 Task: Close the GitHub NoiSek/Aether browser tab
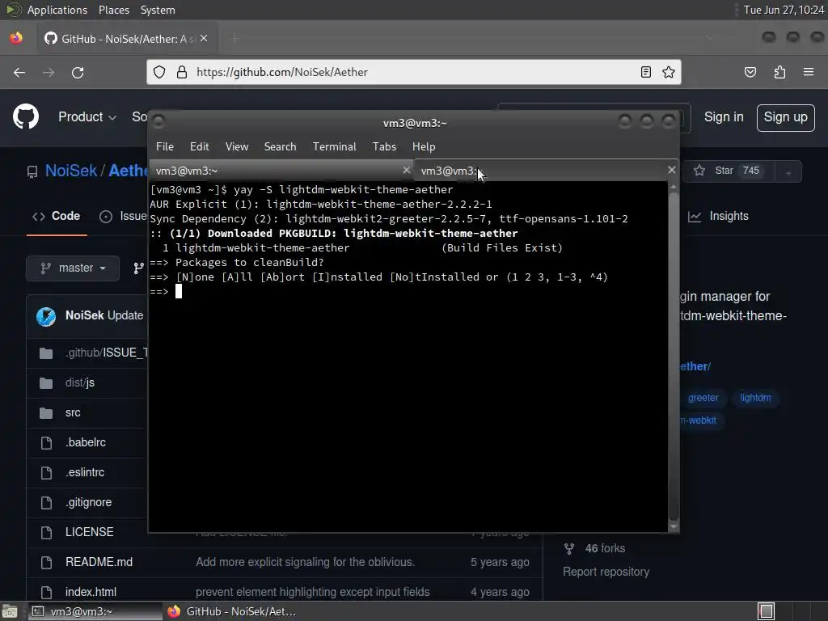coord(204,39)
